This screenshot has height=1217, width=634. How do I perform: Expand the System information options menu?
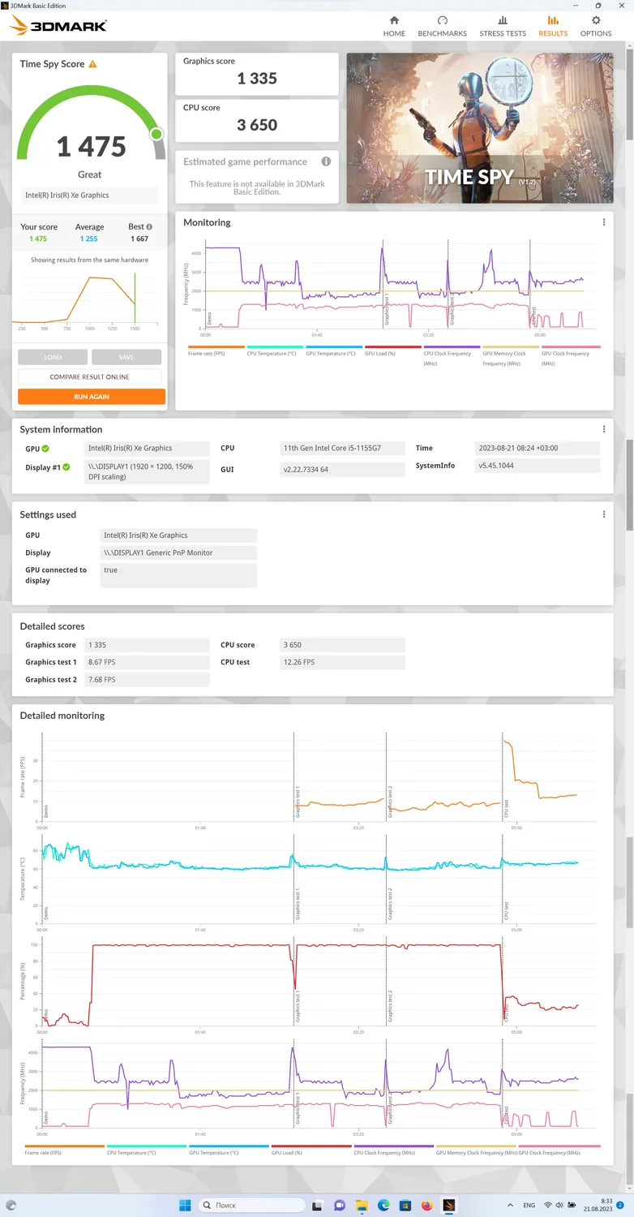tap(604, 429)
